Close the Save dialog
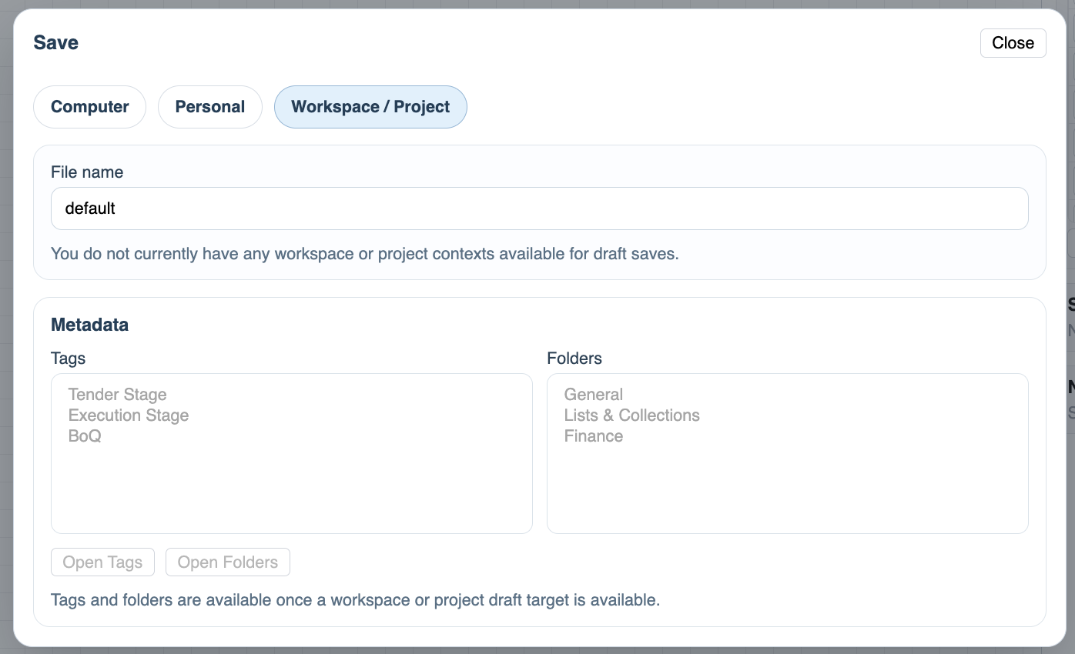Image resolution: width=1075 pixels, height=654 pixels. tap(1013, 43)
